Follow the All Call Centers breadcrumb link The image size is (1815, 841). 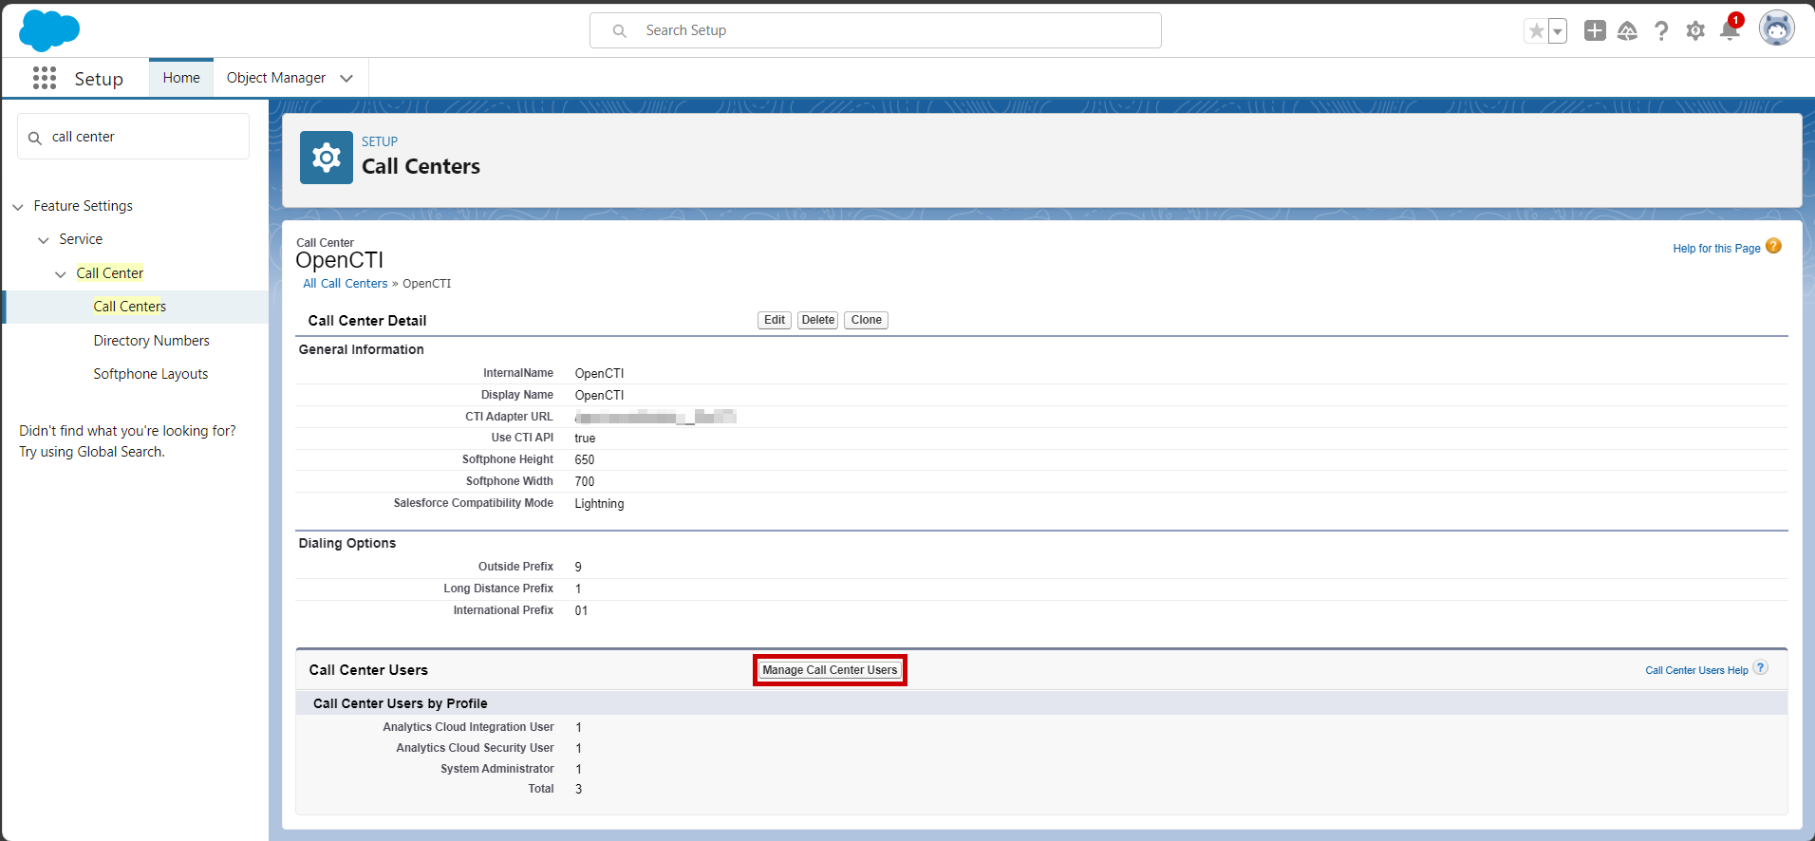[346, 284]
